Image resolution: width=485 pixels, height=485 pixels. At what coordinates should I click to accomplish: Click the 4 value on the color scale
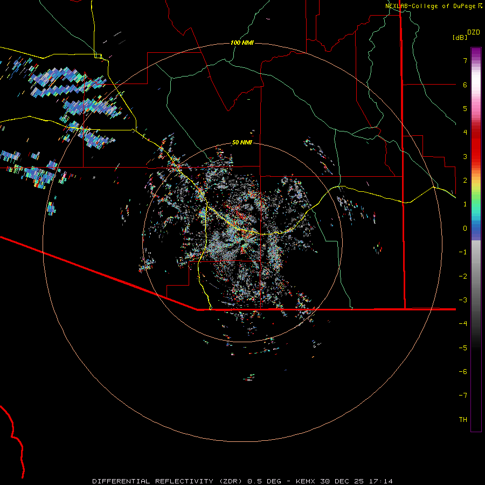(x=465, y=133)
